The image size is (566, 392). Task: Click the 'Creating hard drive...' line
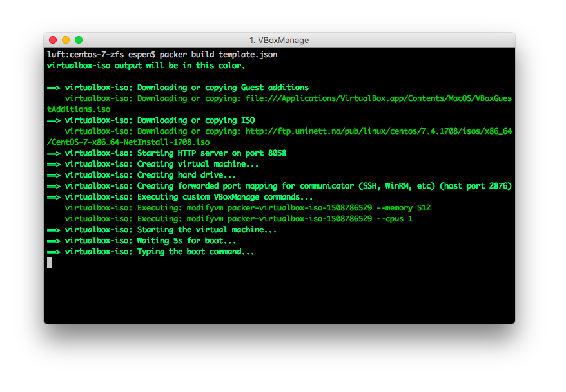[x=142, y=175]
